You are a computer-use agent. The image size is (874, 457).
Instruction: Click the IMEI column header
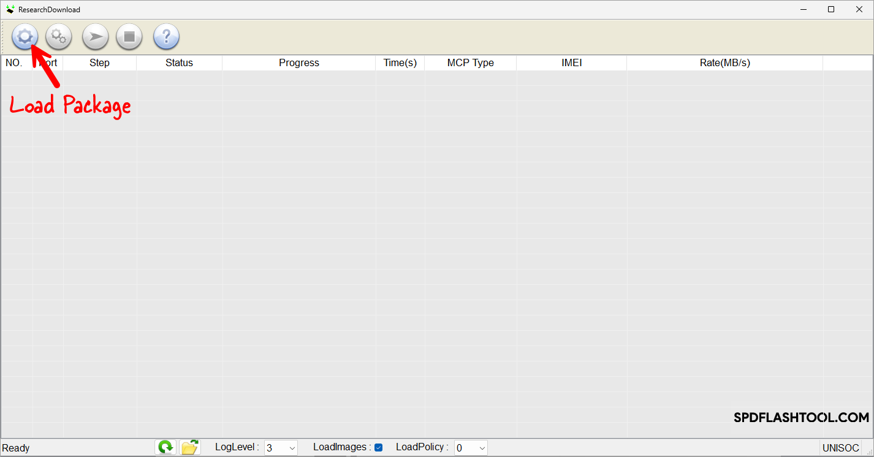click(571, 62)
